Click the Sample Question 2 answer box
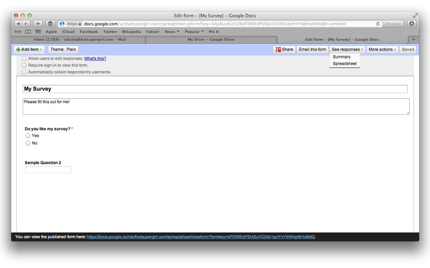 coord(48,170)
